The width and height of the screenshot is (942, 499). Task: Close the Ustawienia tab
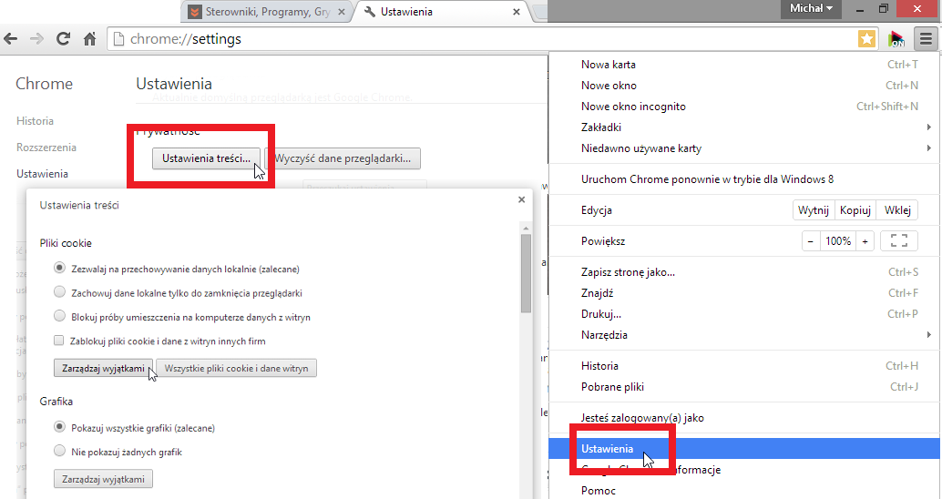point(516,12)
